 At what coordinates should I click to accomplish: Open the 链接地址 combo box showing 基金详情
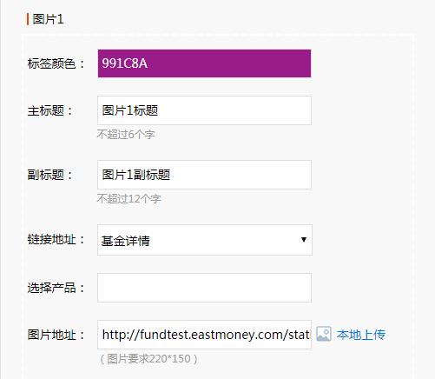point(205,240)
